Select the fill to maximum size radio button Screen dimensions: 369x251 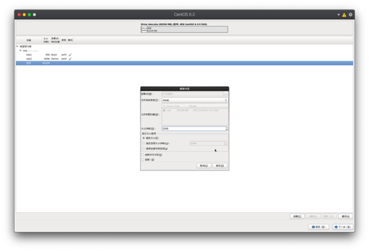pos(143,143)
